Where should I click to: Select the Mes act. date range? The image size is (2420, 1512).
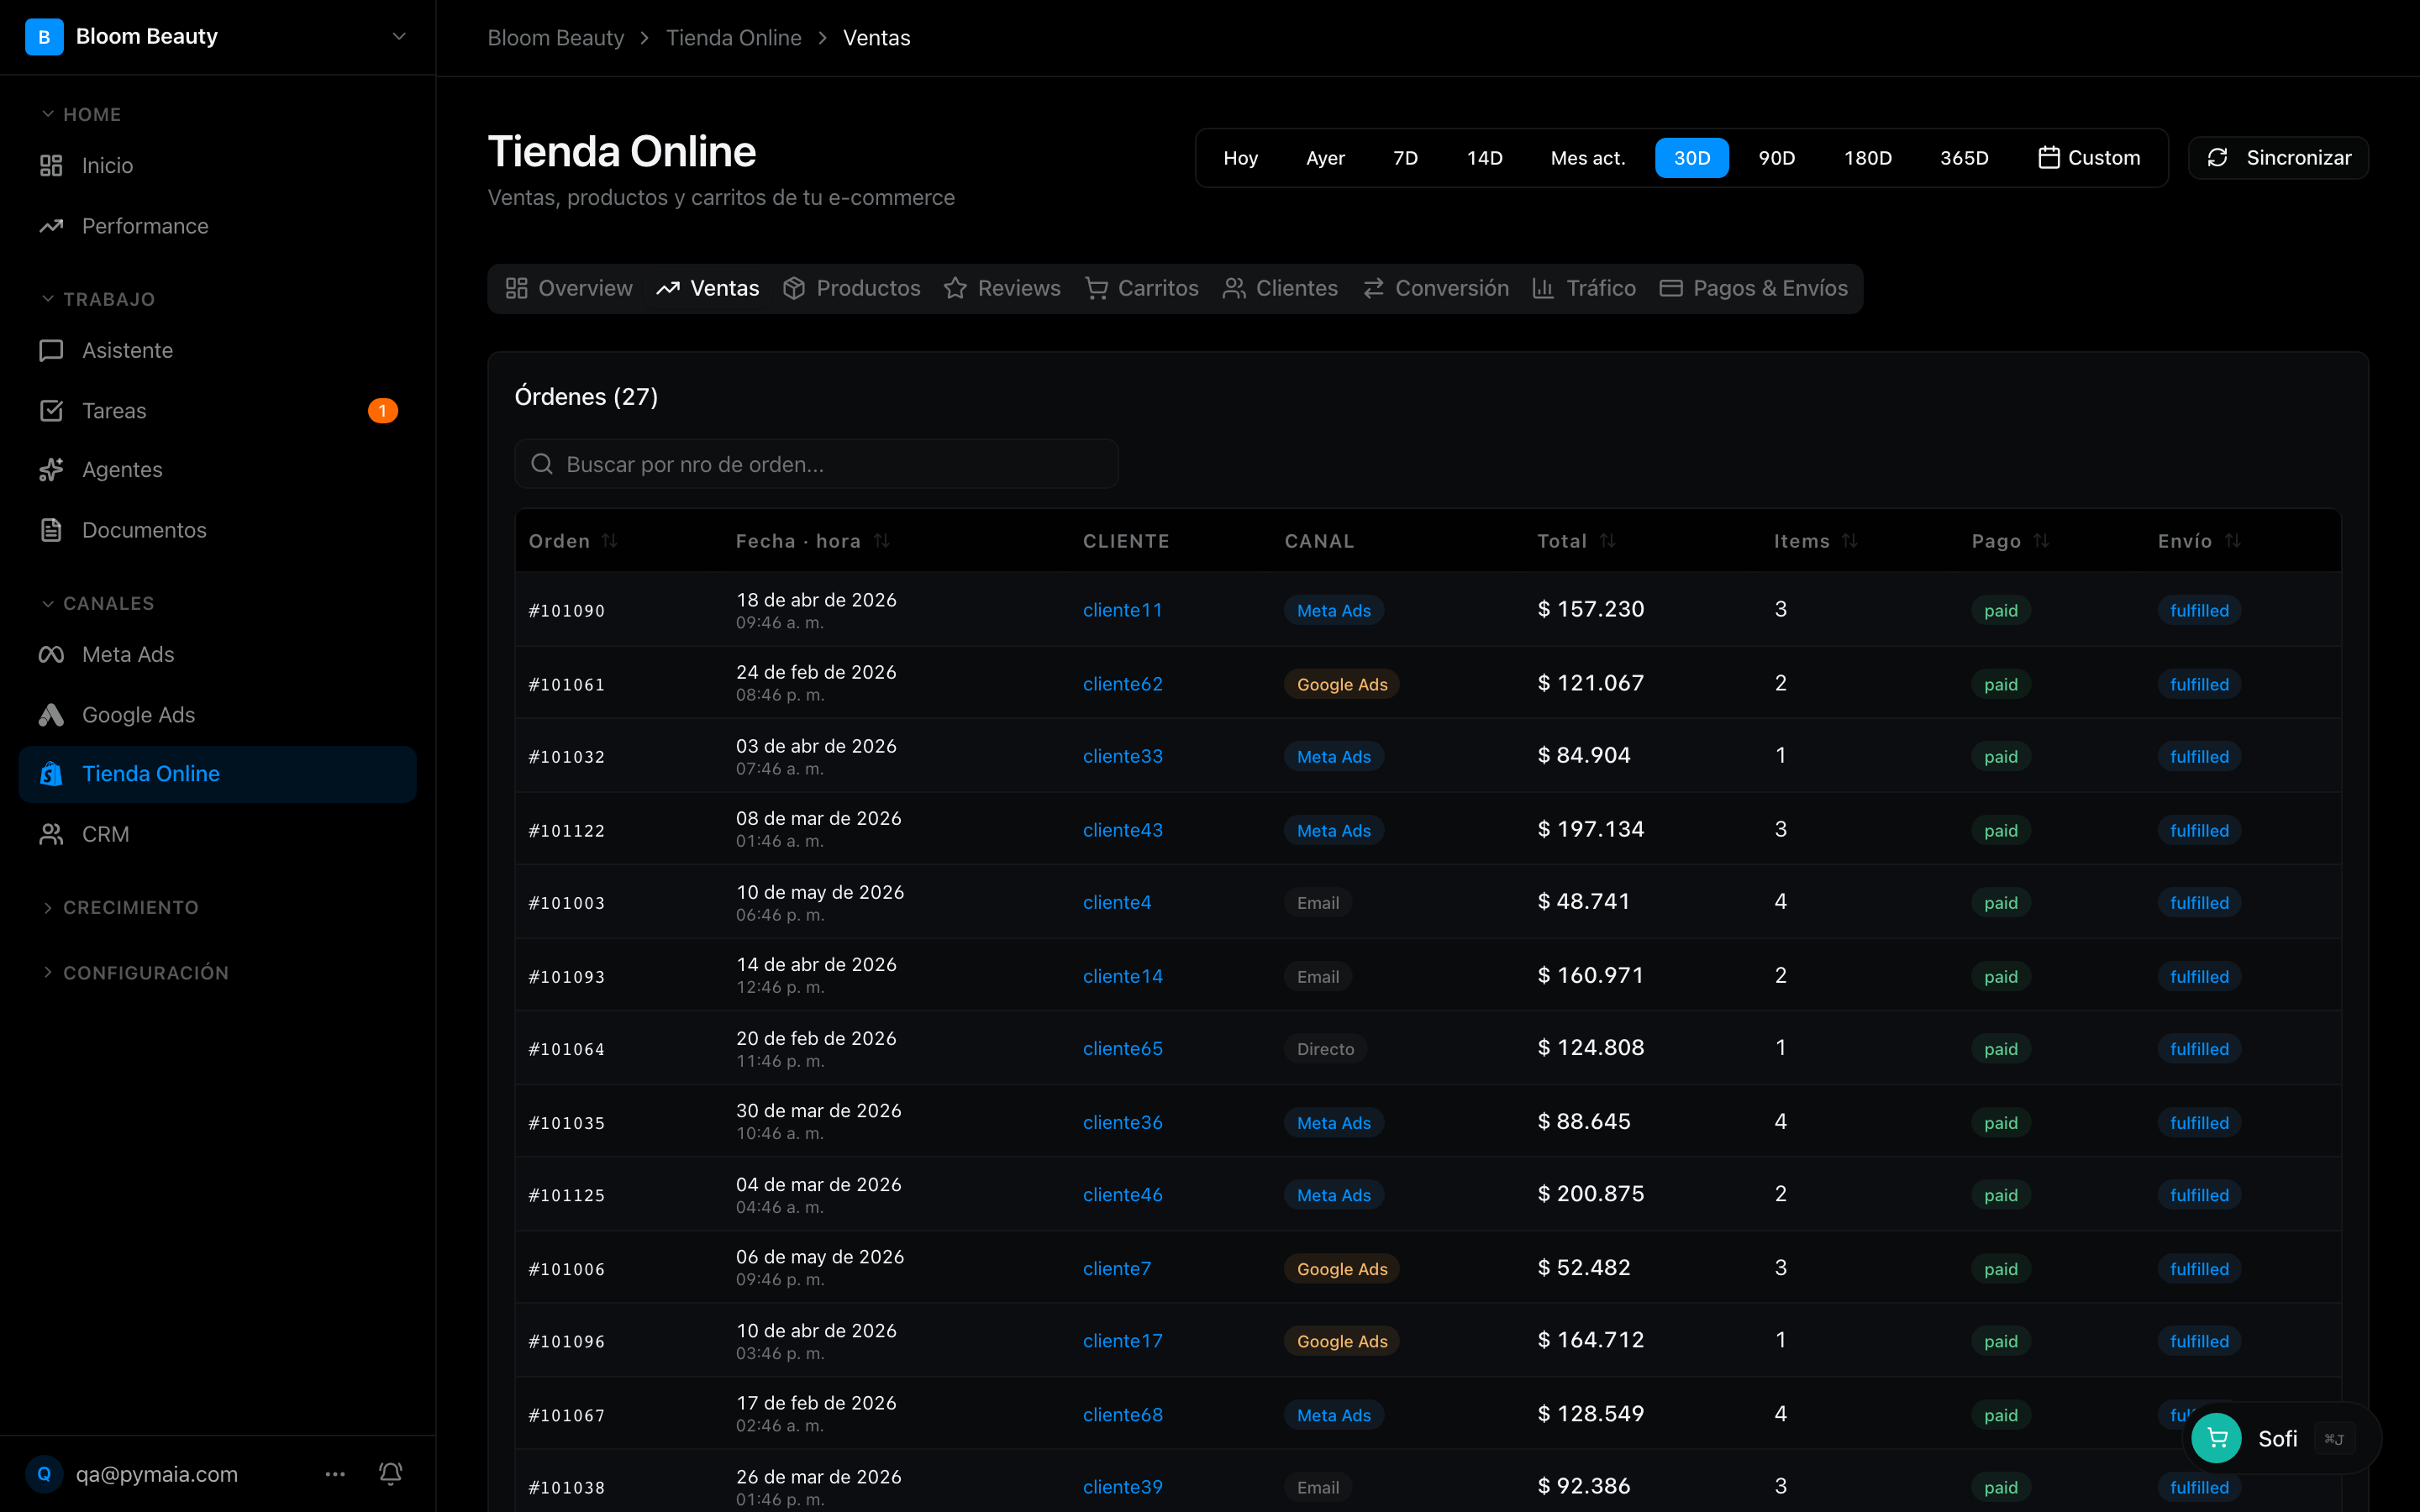point(1588,158)
